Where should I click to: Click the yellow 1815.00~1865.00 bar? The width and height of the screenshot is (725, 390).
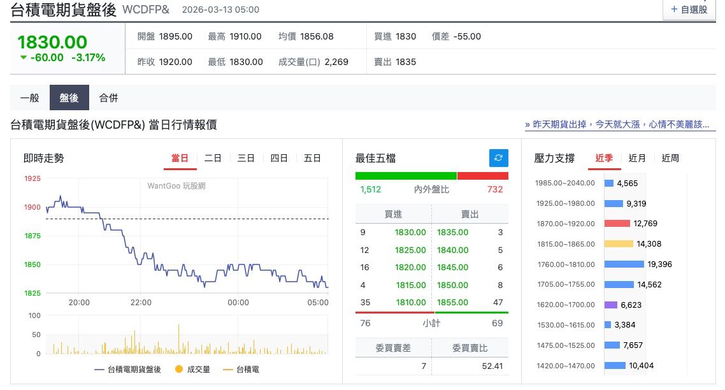(619, 244)
